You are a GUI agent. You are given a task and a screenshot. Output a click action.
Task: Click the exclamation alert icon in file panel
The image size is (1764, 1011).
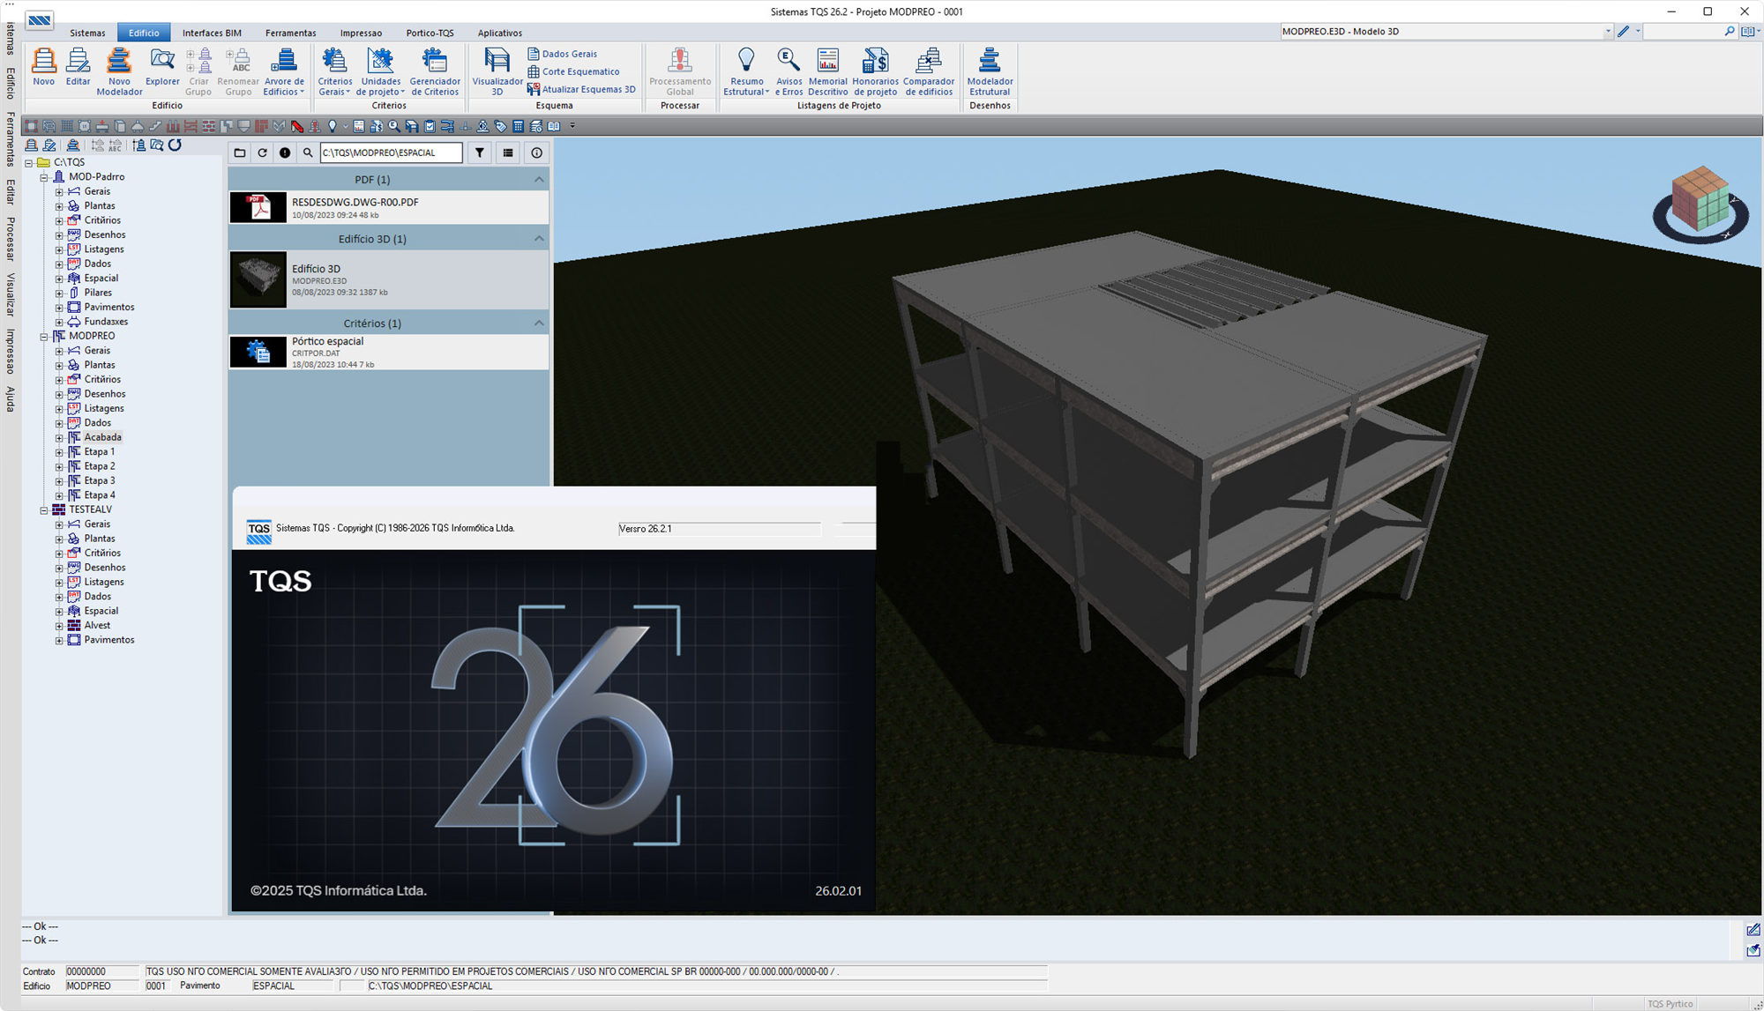[x=285, y=152]
